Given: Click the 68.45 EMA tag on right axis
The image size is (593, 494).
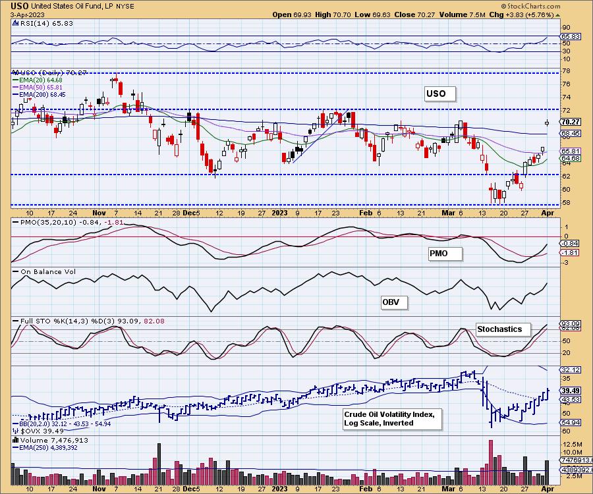Looking at the screenshot, I should point(571,134).
